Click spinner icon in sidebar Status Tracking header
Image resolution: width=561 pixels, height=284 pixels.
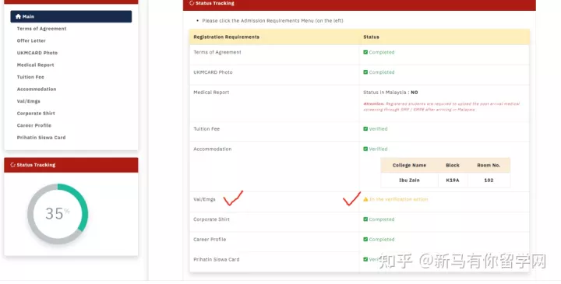(13, 165)
